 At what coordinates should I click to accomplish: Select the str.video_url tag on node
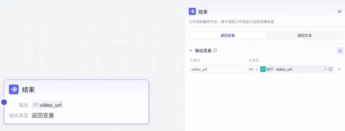tap(47, 105)
